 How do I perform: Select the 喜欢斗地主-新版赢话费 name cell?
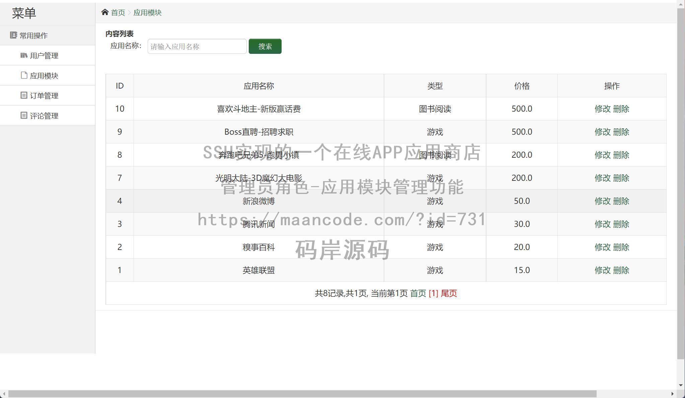(259, 109)
